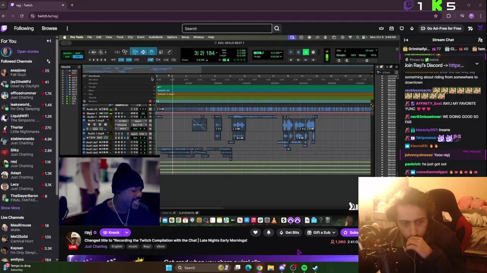Open the browser Extensions puzzle icon
The width and height of the screenshot is (487, 273).
[449, 16]
